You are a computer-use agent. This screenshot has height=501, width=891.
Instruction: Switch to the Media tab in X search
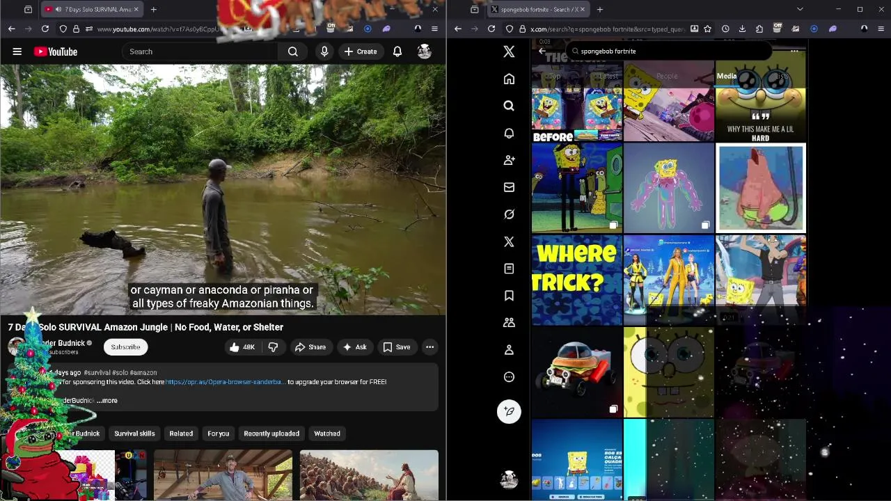tap(727, 76)
